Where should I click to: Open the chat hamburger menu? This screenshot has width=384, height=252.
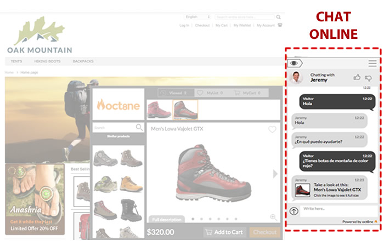click(x=372, y=64)
